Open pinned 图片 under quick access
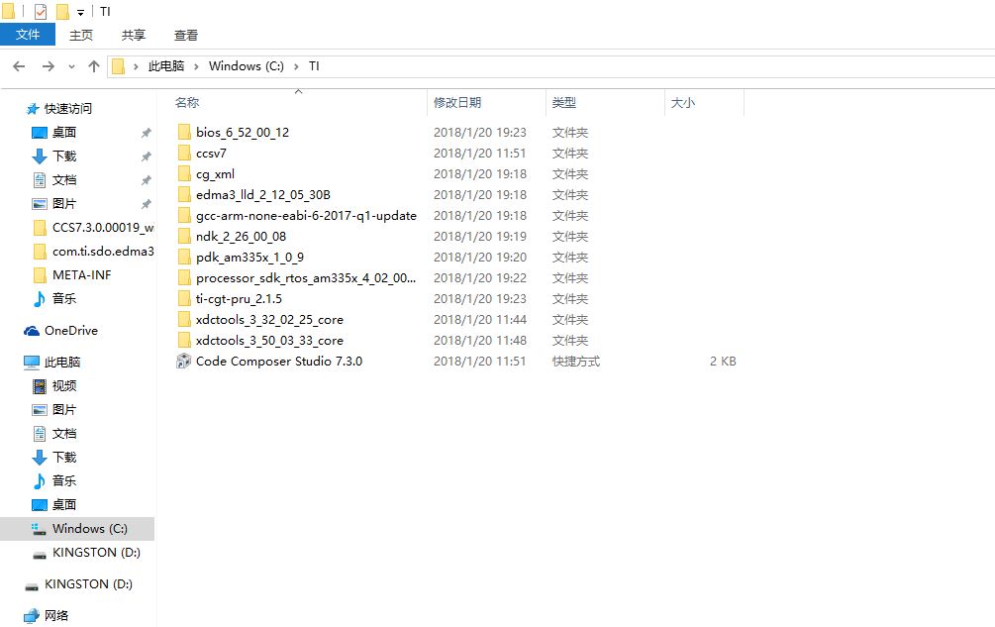Screen dimensions: 995x627 (x=64, y=204)
